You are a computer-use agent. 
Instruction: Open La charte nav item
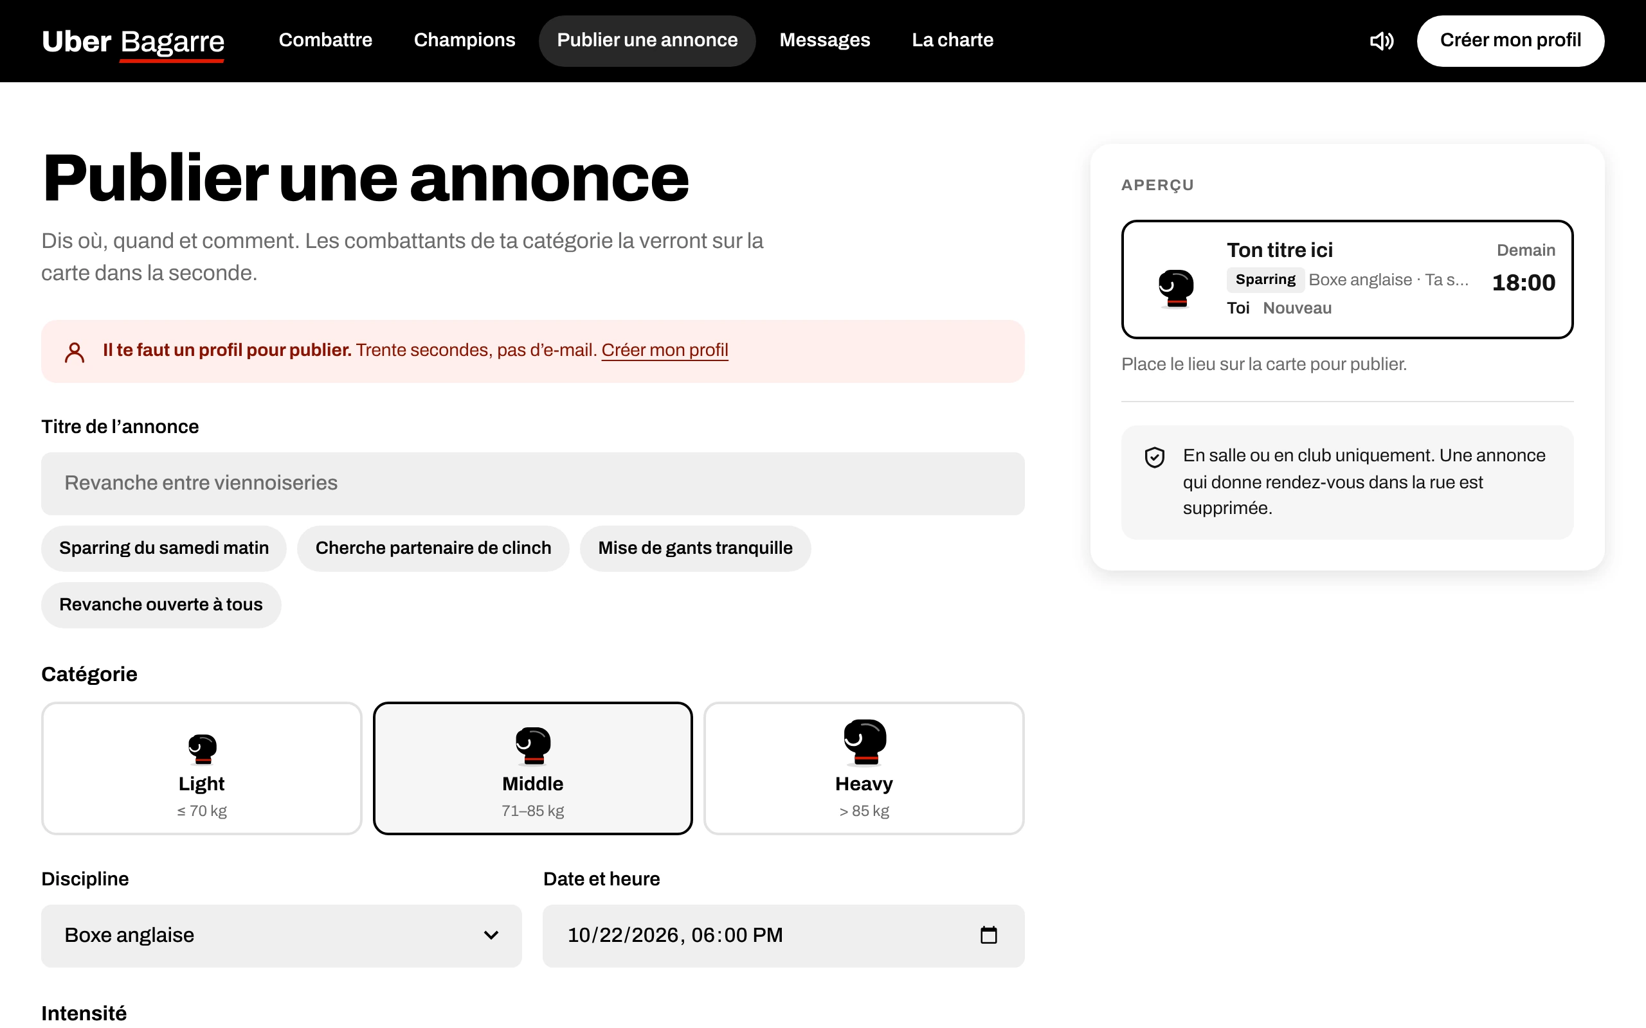click(x=952, y=40)
